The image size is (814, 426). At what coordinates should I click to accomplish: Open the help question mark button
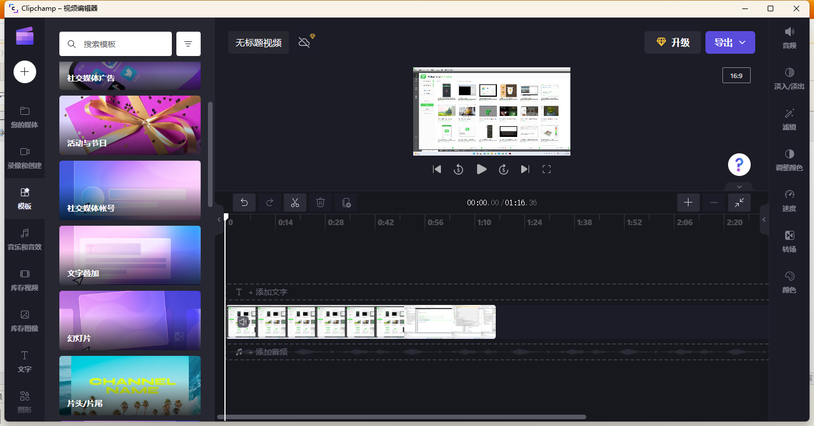pyautogui.click(x=739, y=165)
